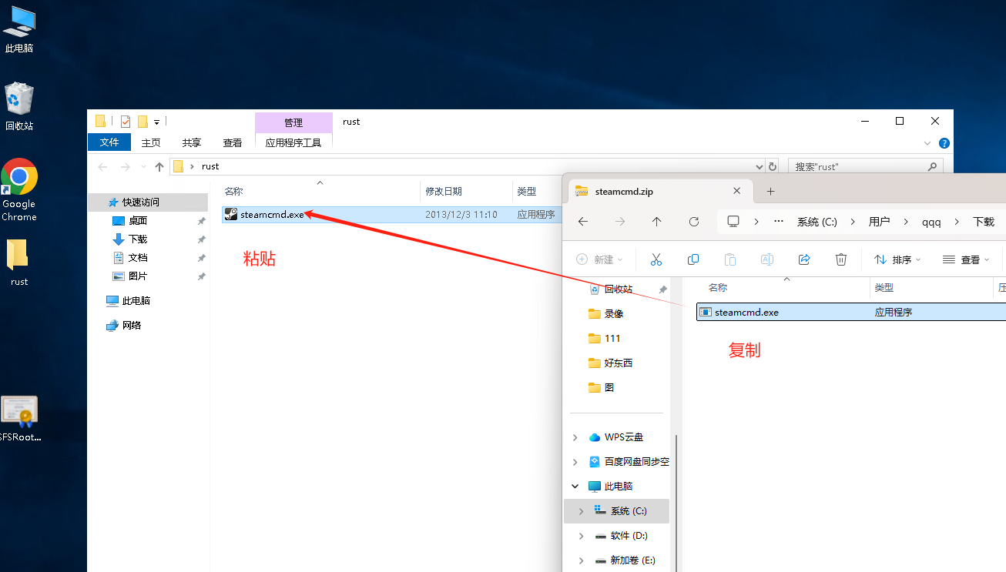This screenshot has height=572, width=1006.
Task: Open the Application Tools ribbon tab
Action: point(293,142)
